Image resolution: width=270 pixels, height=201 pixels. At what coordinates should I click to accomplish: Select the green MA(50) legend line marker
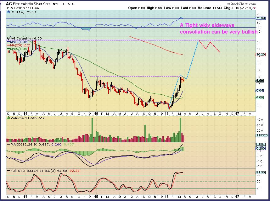[x=8, y=49]
